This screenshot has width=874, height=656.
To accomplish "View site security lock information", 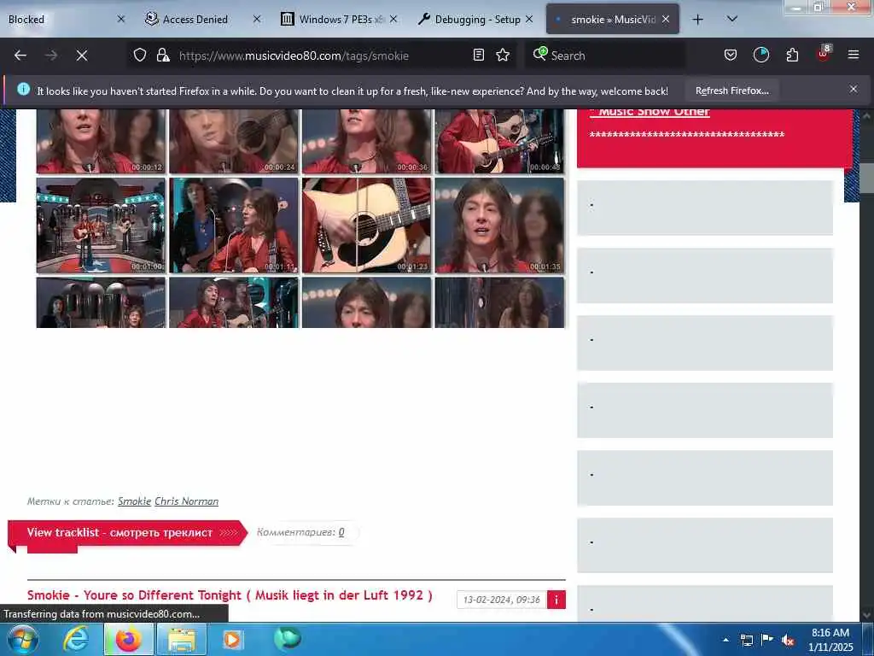I will coord(163,55).
